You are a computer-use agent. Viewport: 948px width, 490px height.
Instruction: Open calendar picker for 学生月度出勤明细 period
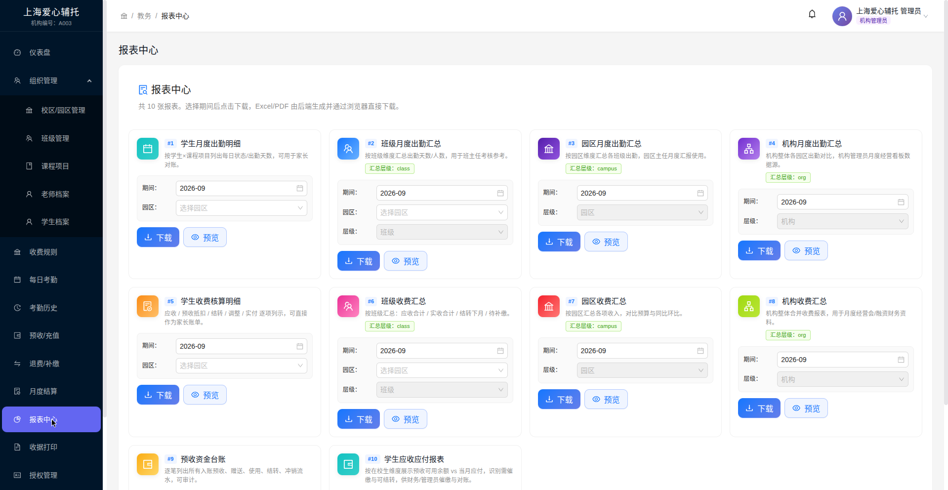click(x=300, y=188)
